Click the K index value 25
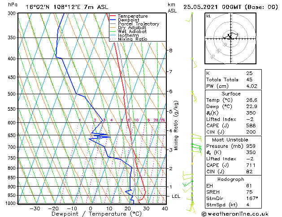282x217 pixels. [x=249, y=73]
